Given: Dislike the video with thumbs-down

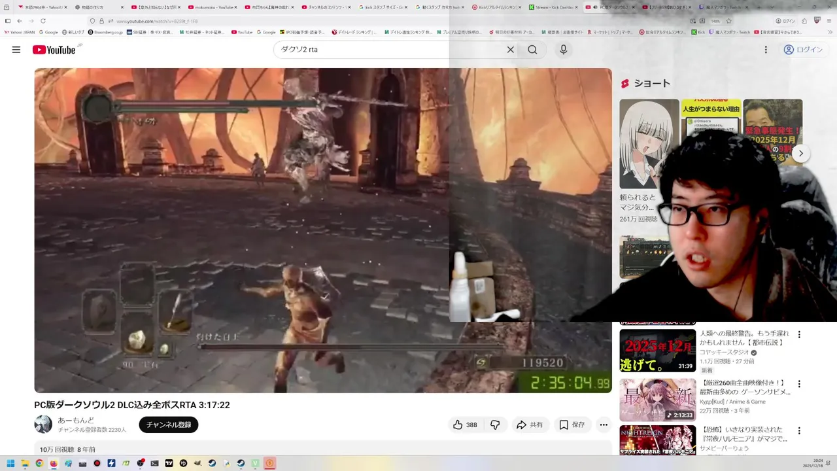Looking at the screenshot, I should pyautogui.click(x=495, y=425).
